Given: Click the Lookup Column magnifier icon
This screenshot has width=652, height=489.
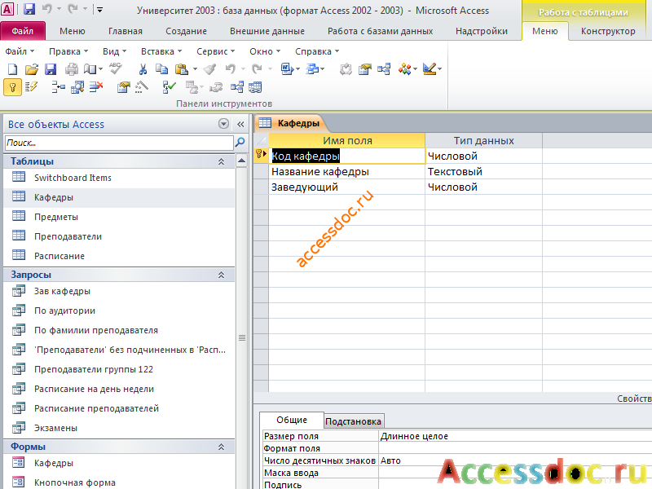Looking at the screenshot, I should (77, 87).
